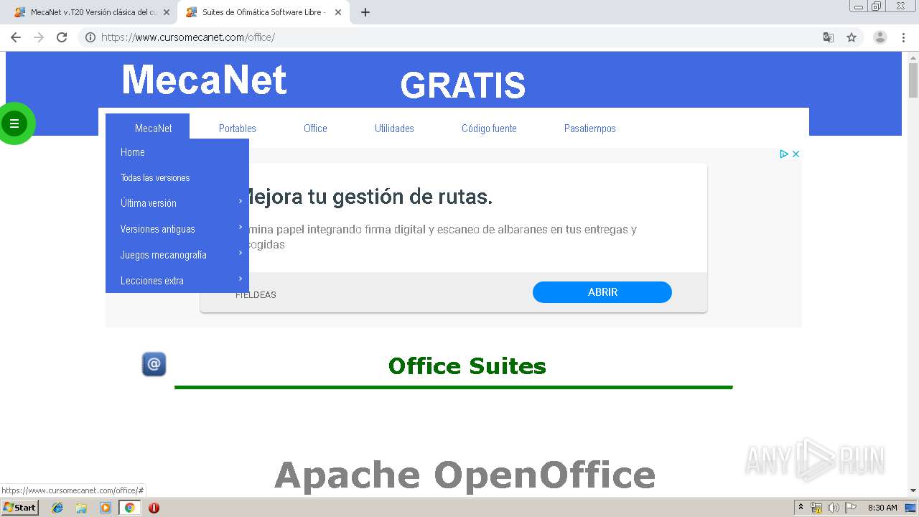Open the Portables navigation menu
Screen dimensions: 919x517
point(238,129)
